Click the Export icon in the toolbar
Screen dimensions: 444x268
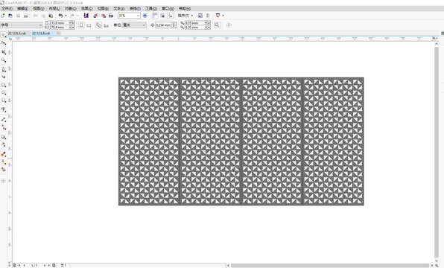click(104, 16)
